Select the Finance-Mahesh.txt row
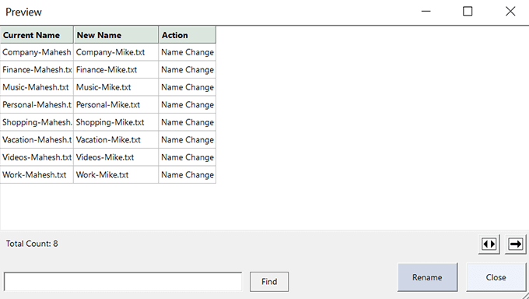529x299 pixels. 108,69
